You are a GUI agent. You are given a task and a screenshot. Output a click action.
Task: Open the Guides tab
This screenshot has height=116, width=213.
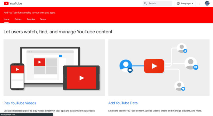pos(18,19)
